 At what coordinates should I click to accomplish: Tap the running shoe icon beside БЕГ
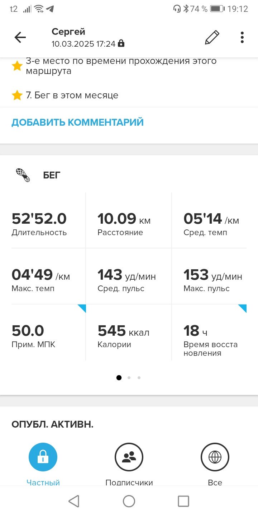point(23,175)
